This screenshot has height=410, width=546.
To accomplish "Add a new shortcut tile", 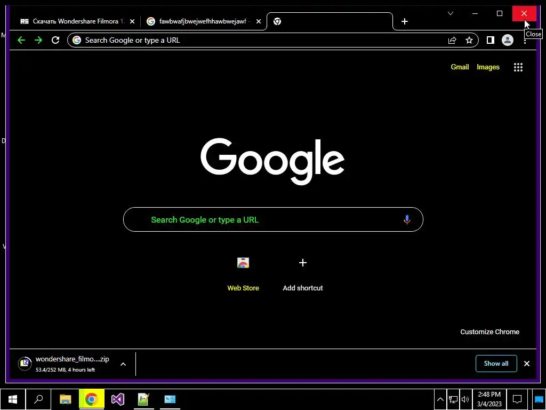I will coord(303,274).
